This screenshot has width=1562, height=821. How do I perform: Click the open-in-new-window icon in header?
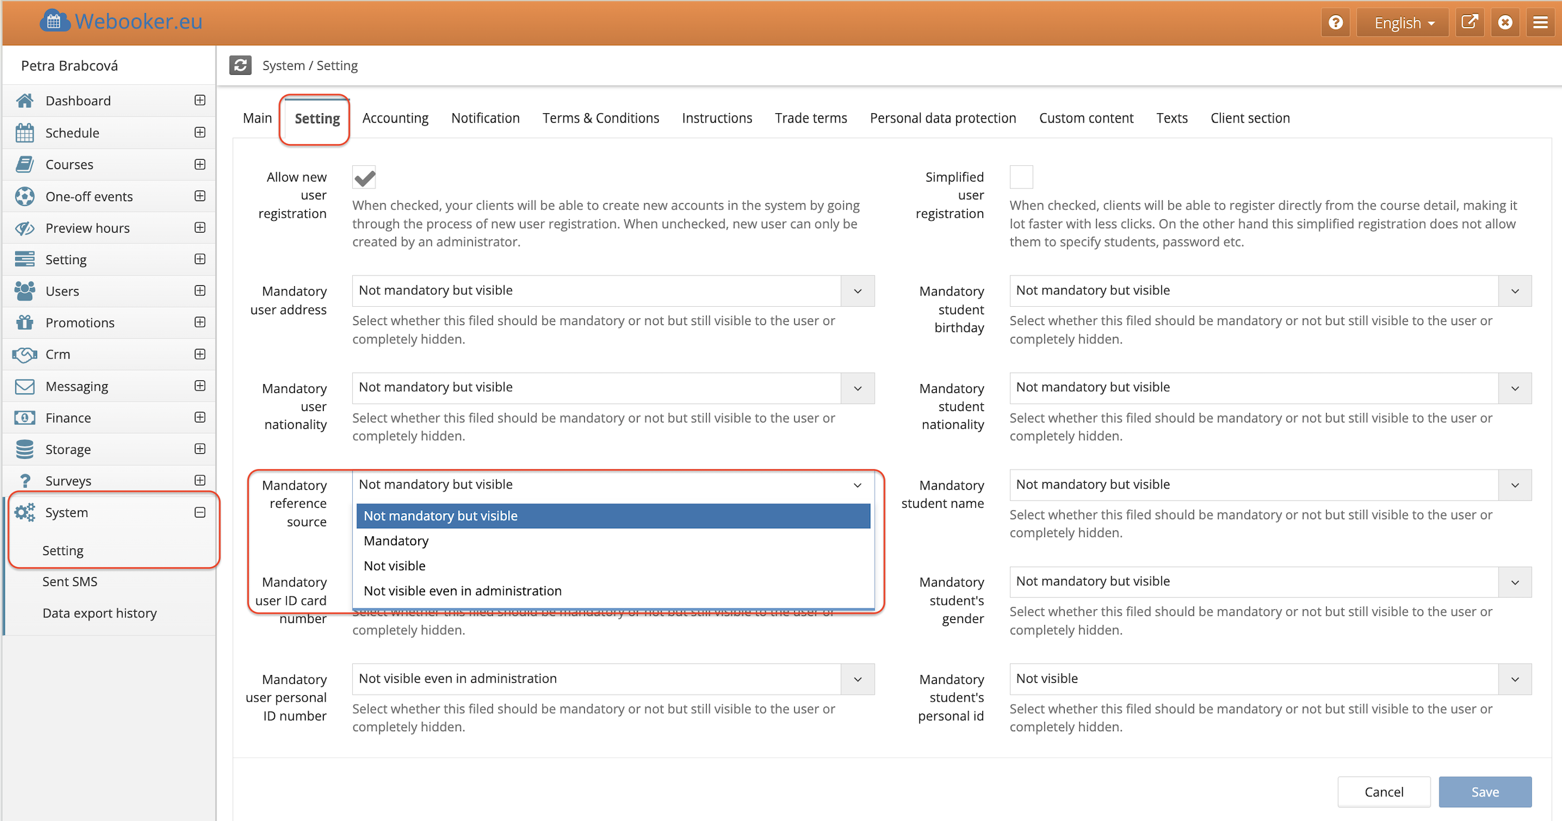1470,23
